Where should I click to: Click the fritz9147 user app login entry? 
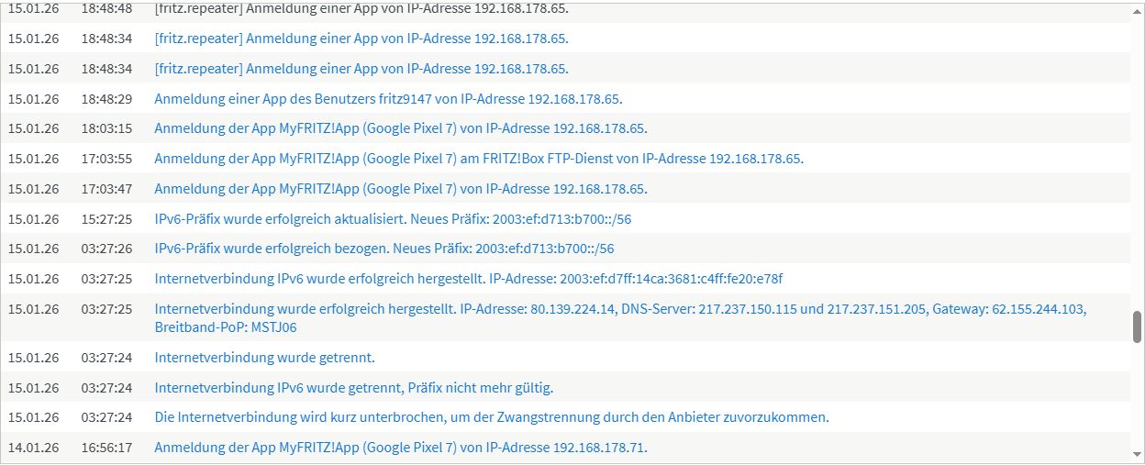tap(388, 99)
